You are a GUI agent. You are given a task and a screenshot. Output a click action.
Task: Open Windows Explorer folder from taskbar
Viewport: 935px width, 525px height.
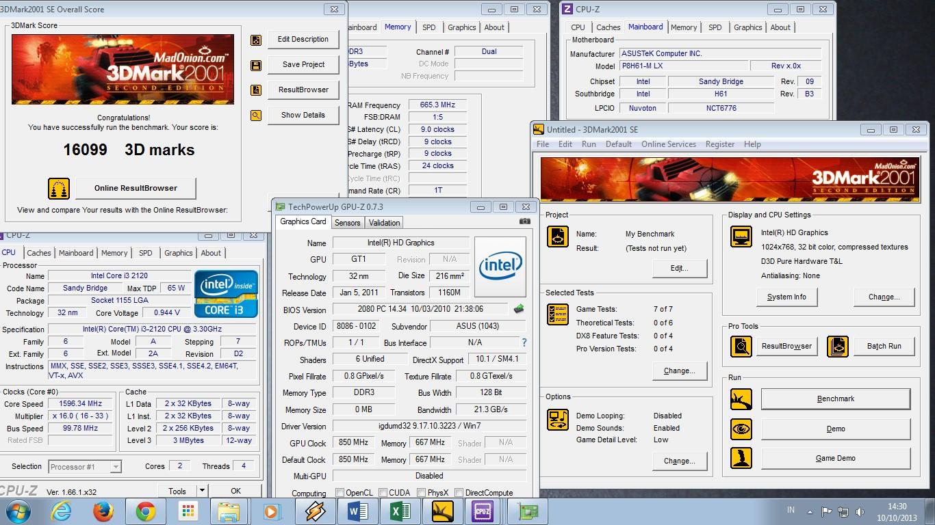click(x=229, y=511)
